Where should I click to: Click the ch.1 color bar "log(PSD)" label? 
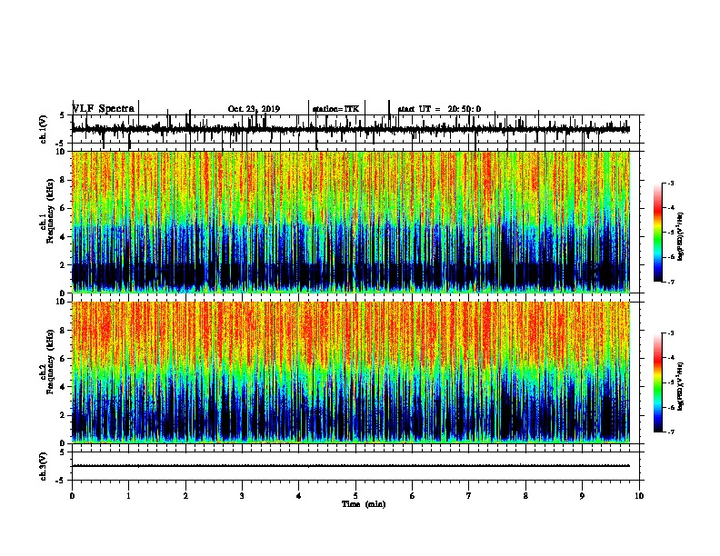[x=681, y=236]
